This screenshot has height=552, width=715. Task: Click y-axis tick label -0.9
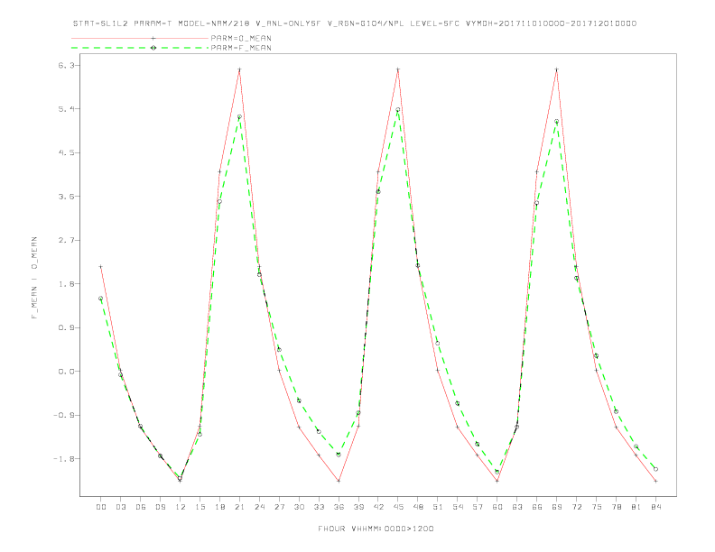click(x=63, y=415)
